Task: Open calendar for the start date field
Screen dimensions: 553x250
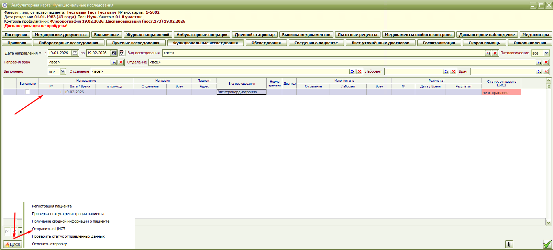Action: pyautogui.click(x=75, y=53)
